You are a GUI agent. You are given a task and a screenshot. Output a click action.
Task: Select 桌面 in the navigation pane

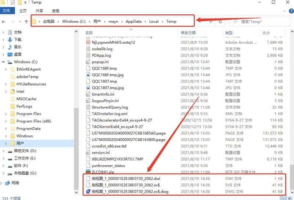18,54
